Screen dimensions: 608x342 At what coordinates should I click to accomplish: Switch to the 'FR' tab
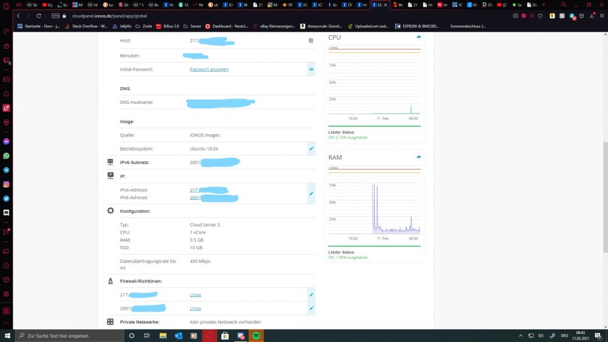tap(288, 5)
